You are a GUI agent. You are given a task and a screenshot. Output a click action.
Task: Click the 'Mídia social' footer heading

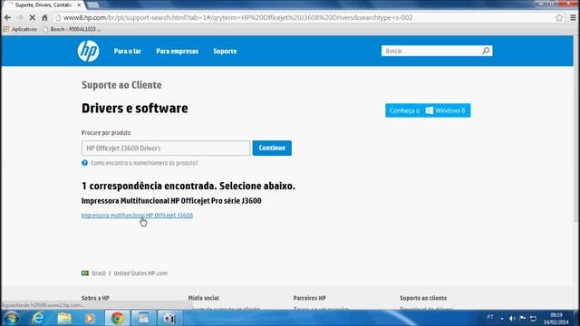pyautogui.click(x=203, y=298)
